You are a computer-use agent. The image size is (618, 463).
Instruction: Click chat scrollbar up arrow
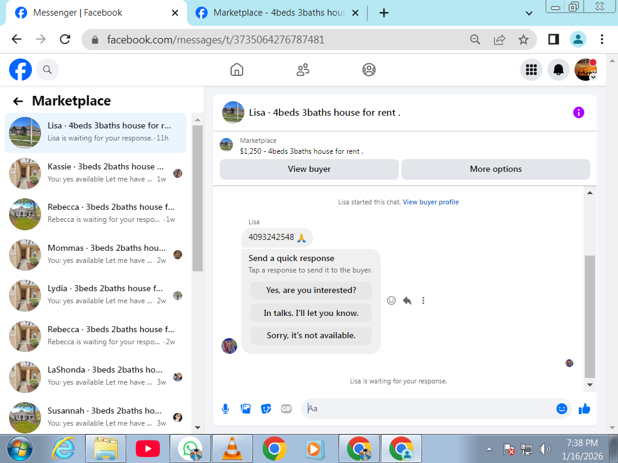coord(590,193)
